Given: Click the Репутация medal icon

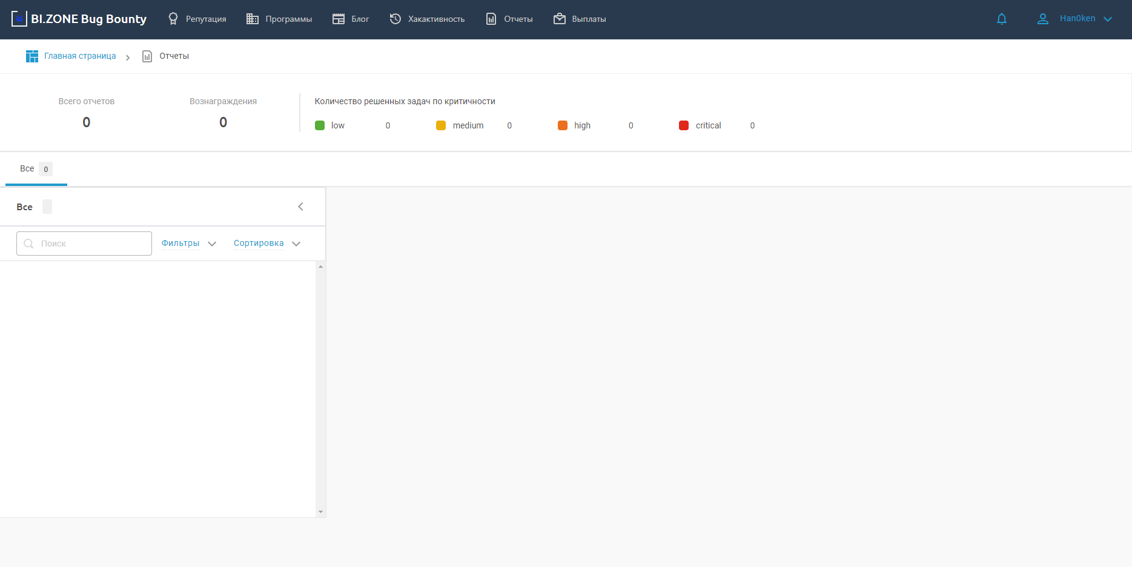Looking at the screenshot, I should [x=173, y=19].
